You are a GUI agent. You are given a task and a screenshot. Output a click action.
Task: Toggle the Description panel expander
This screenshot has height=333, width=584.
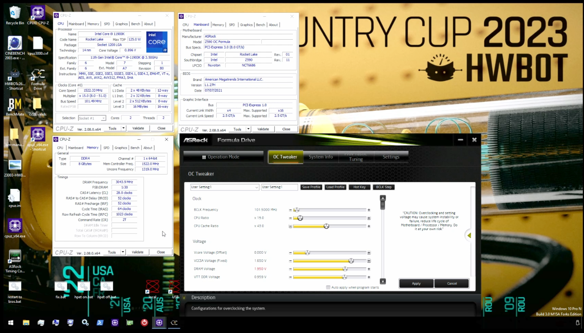click(184, 297)
